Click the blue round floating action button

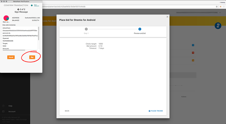tap(218, 26)
